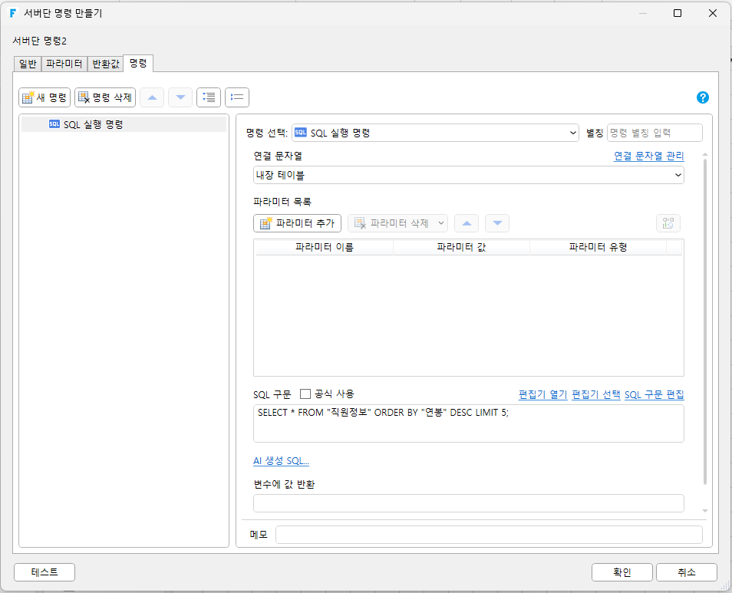The width and height of the screenshot is (732, 593).
Task: Click the vertical scrollbar in command panel
Action: pyautogui.click(x=705, y=322)
